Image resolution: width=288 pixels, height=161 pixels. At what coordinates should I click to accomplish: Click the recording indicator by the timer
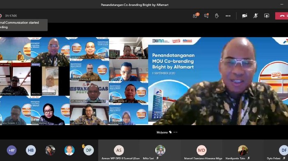(1, 16)
